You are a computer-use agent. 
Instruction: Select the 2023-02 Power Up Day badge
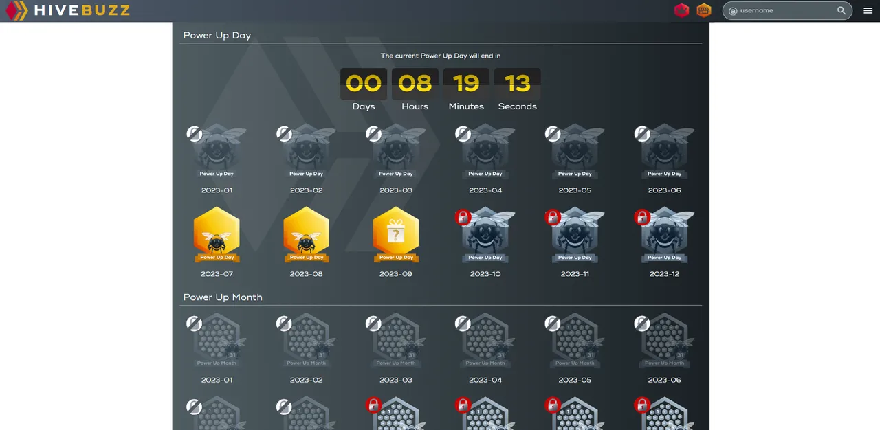[x=306, y=151]
